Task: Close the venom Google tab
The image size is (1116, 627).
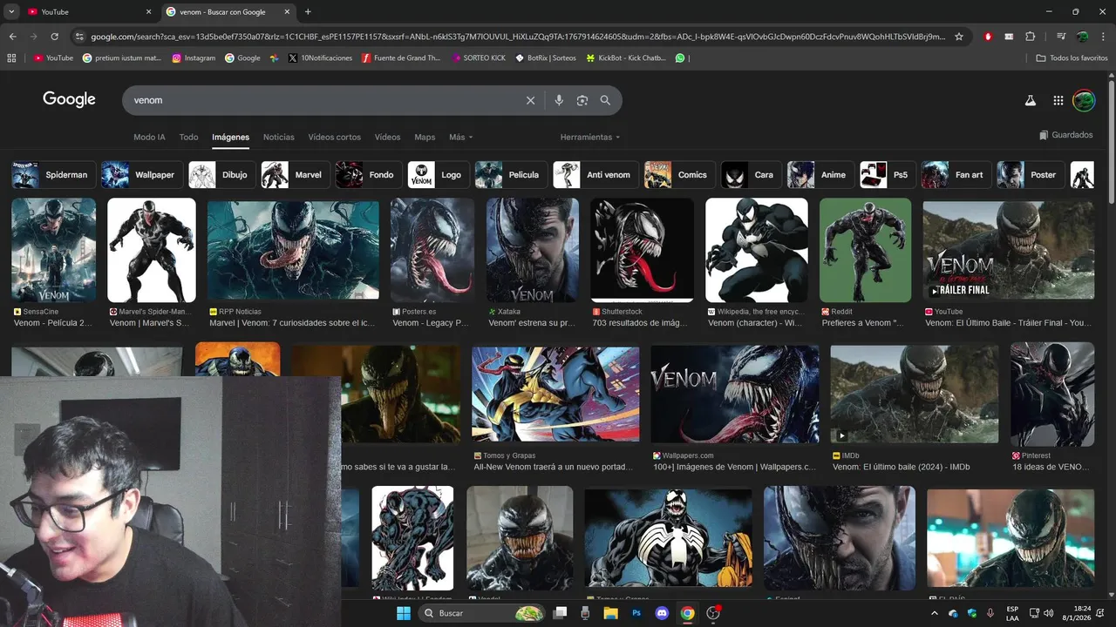Action: (287, 11)
